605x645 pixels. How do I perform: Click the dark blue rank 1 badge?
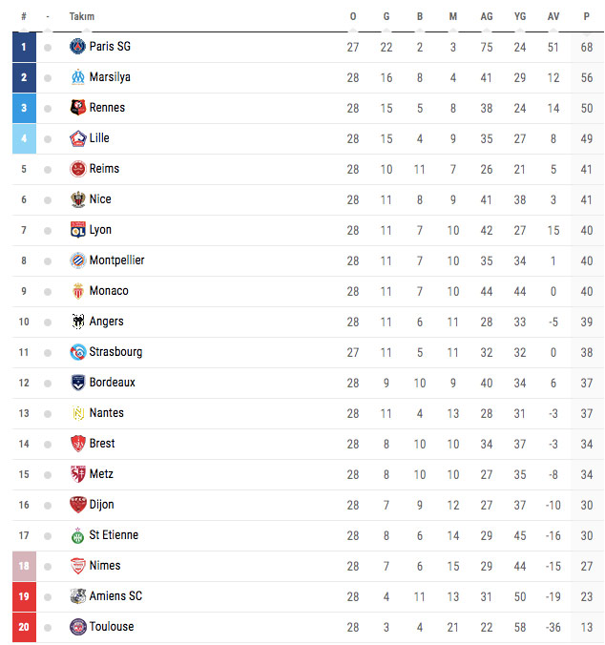coord(24,47)
